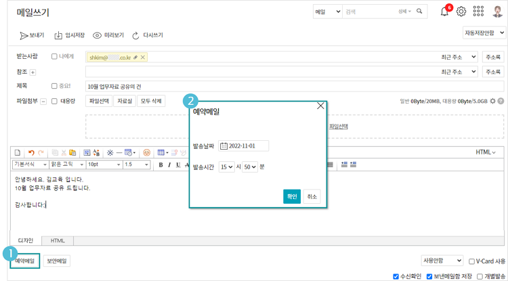508x281 pixels.
Task: Uncheck the 수신확인 read receipt checkbox
Action: (396, 276)
